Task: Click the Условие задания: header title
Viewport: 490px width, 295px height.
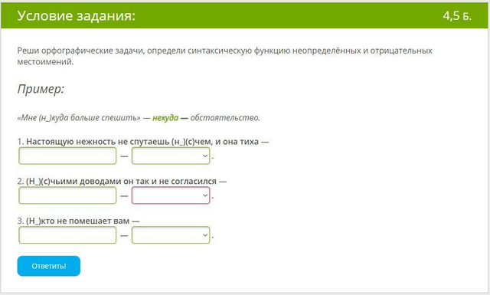Action: pos(77,15)
